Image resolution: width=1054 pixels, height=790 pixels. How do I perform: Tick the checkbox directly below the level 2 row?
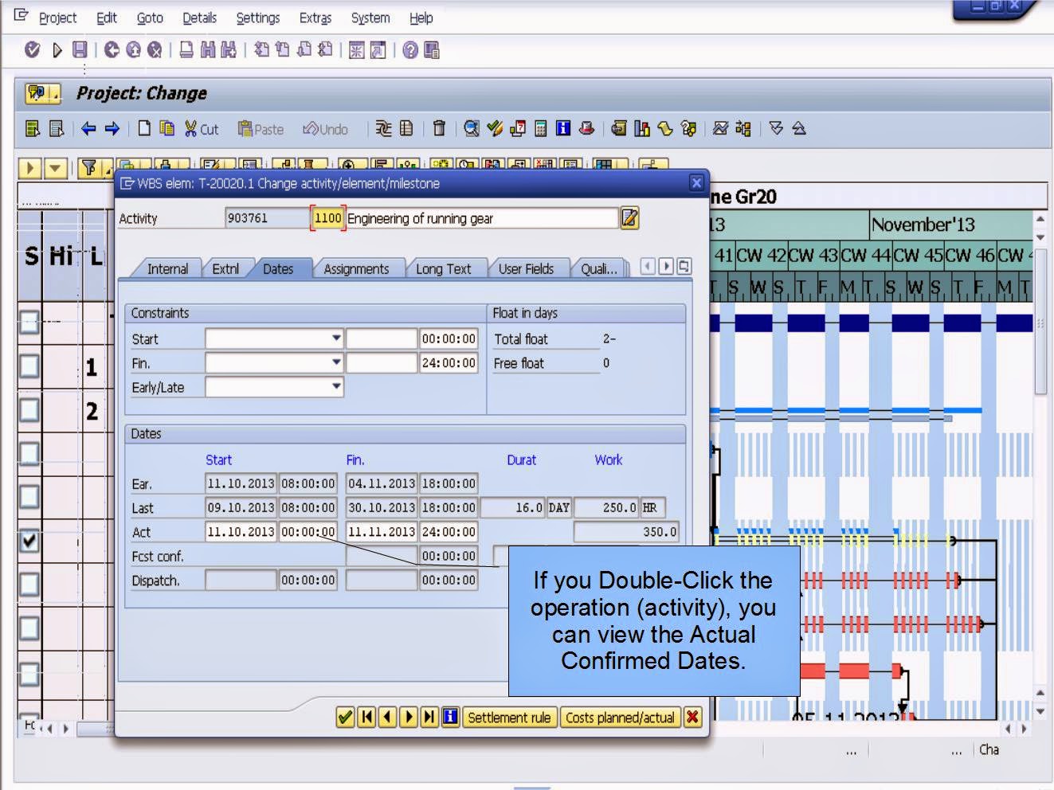pos(29,453)
